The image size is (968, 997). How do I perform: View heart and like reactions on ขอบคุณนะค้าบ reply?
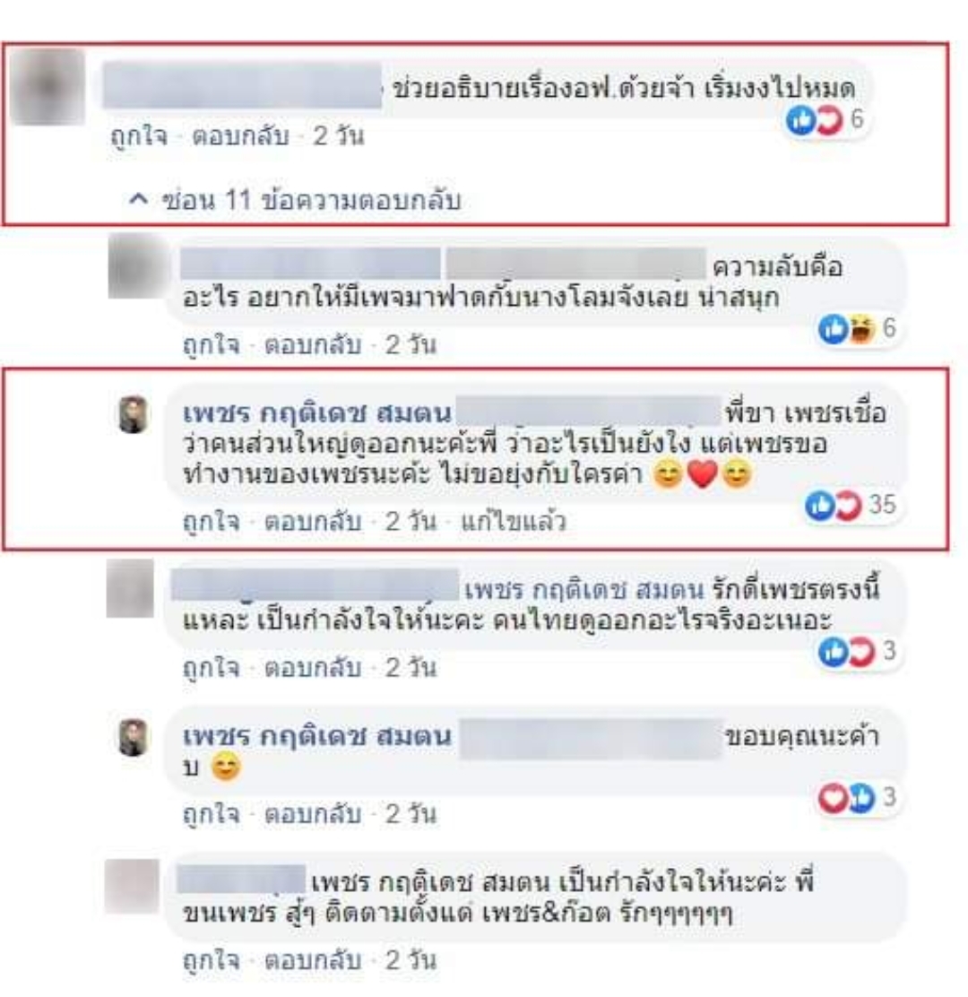(857, 797)
